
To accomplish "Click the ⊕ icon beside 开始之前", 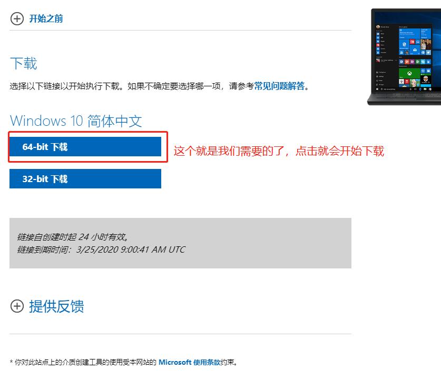I will [x=17, y=18].
